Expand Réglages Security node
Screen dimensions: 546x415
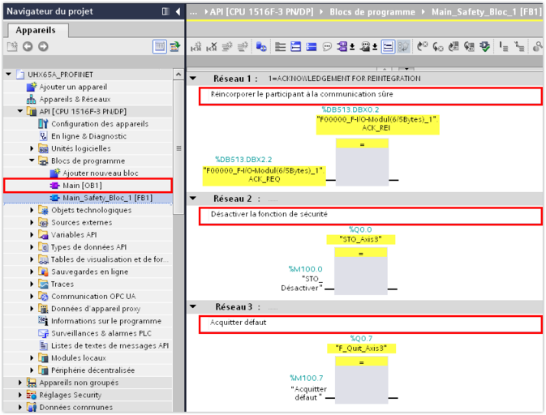(x=21, y=395)
